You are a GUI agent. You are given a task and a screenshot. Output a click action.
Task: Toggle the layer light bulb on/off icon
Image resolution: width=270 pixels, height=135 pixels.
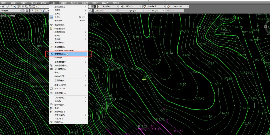pos(36,11)
